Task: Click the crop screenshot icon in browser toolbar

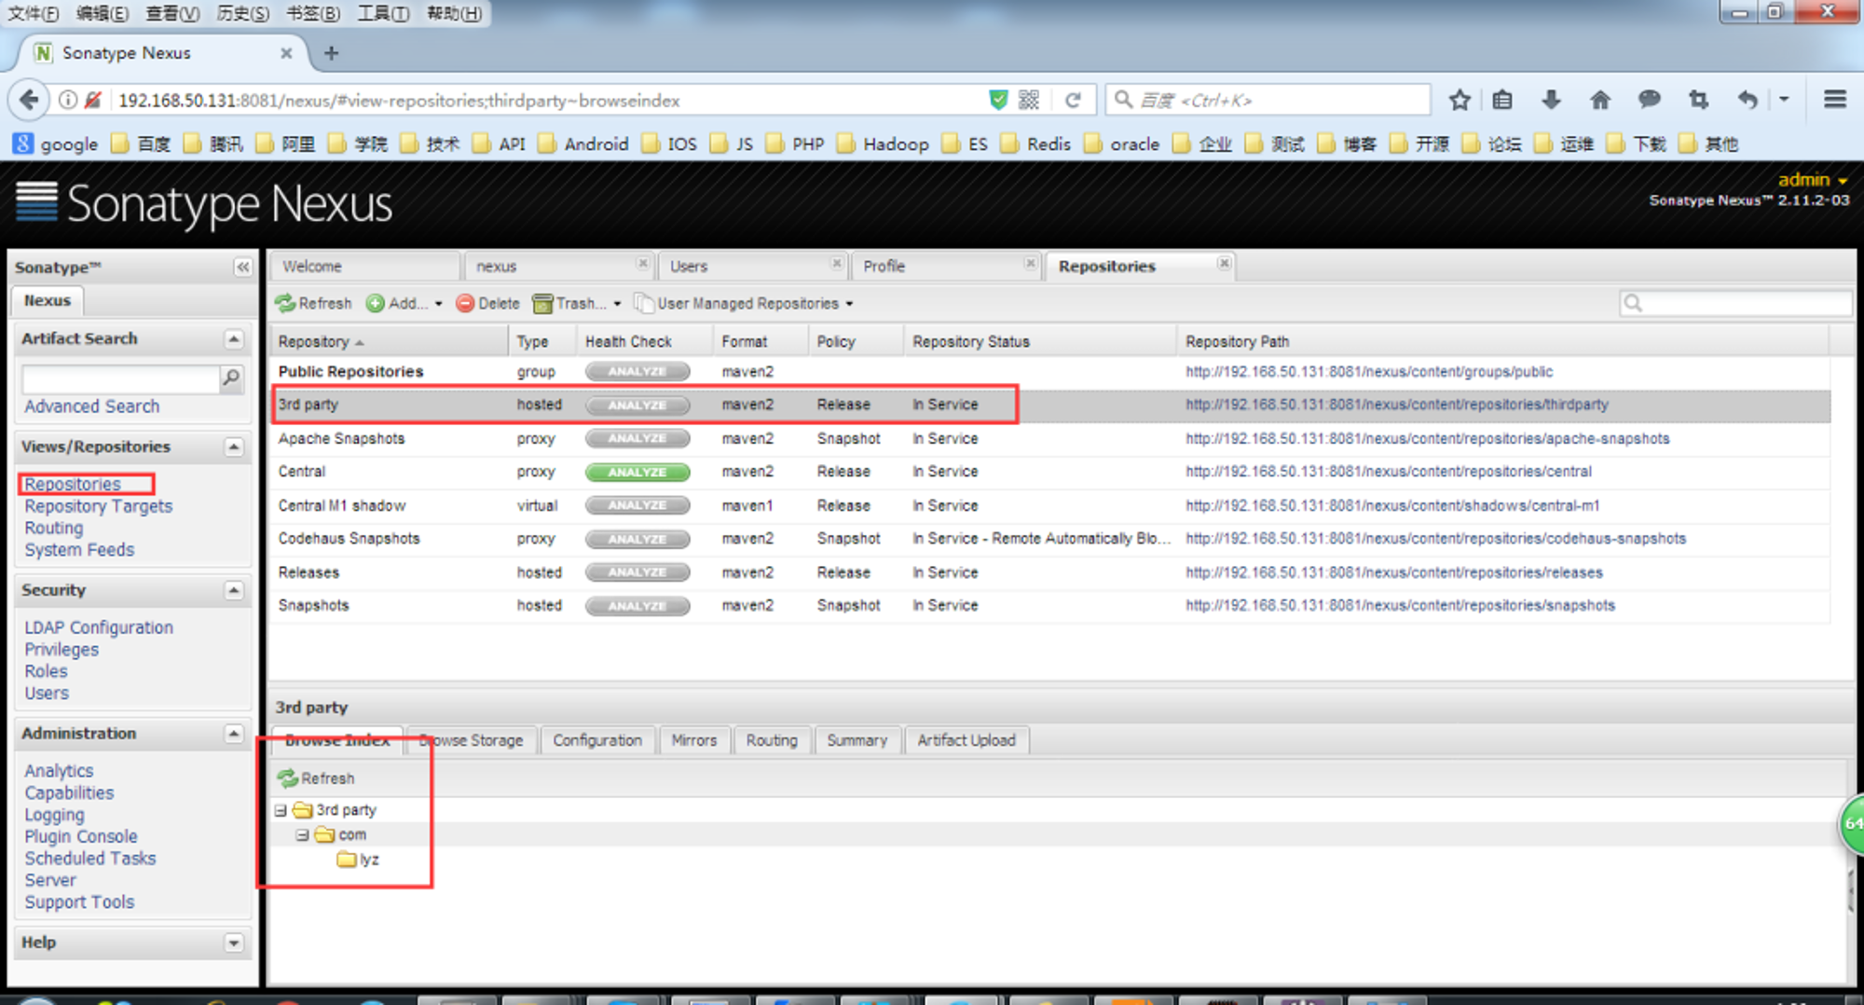Action: [x=1698, y=100]
